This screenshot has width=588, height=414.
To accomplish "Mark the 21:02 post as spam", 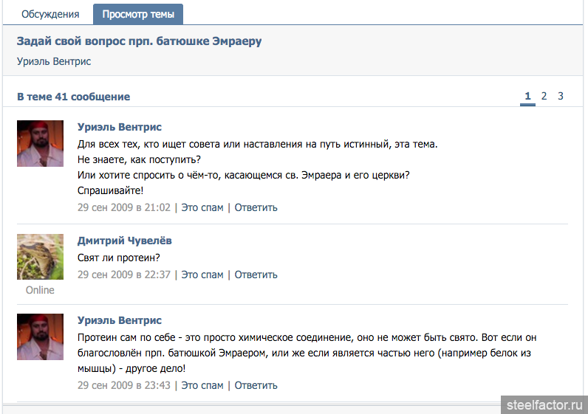I will tap(202, 207).
